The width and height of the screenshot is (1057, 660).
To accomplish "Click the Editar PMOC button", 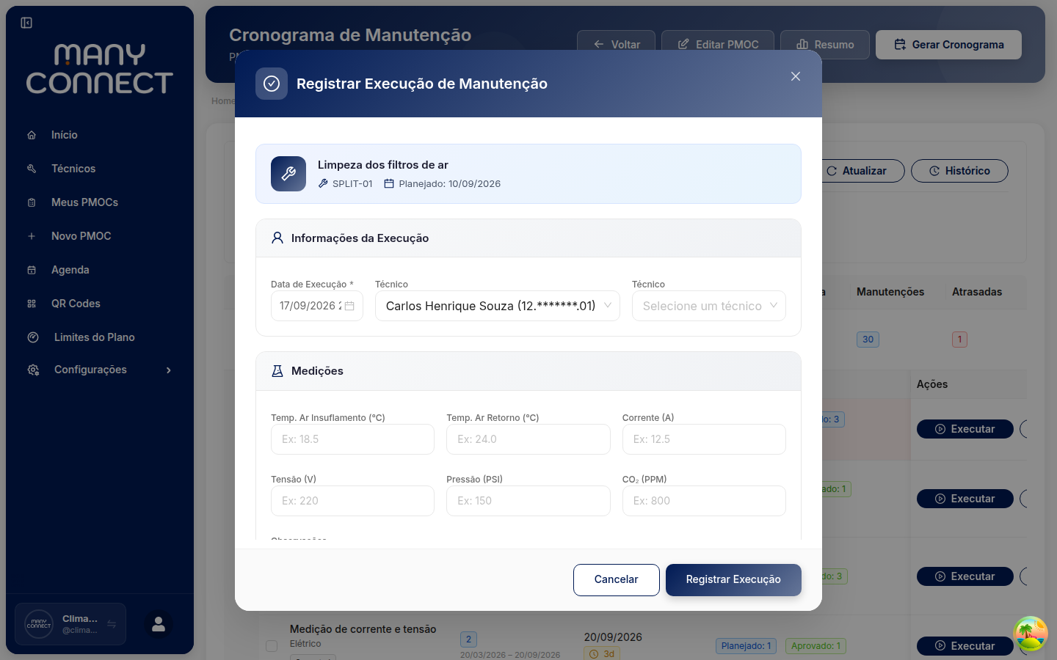I will point(718,44).
